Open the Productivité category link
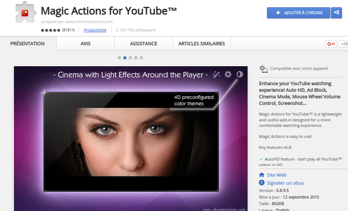Image resolution: width=348 pixels, height=211 pixels. 95,30
